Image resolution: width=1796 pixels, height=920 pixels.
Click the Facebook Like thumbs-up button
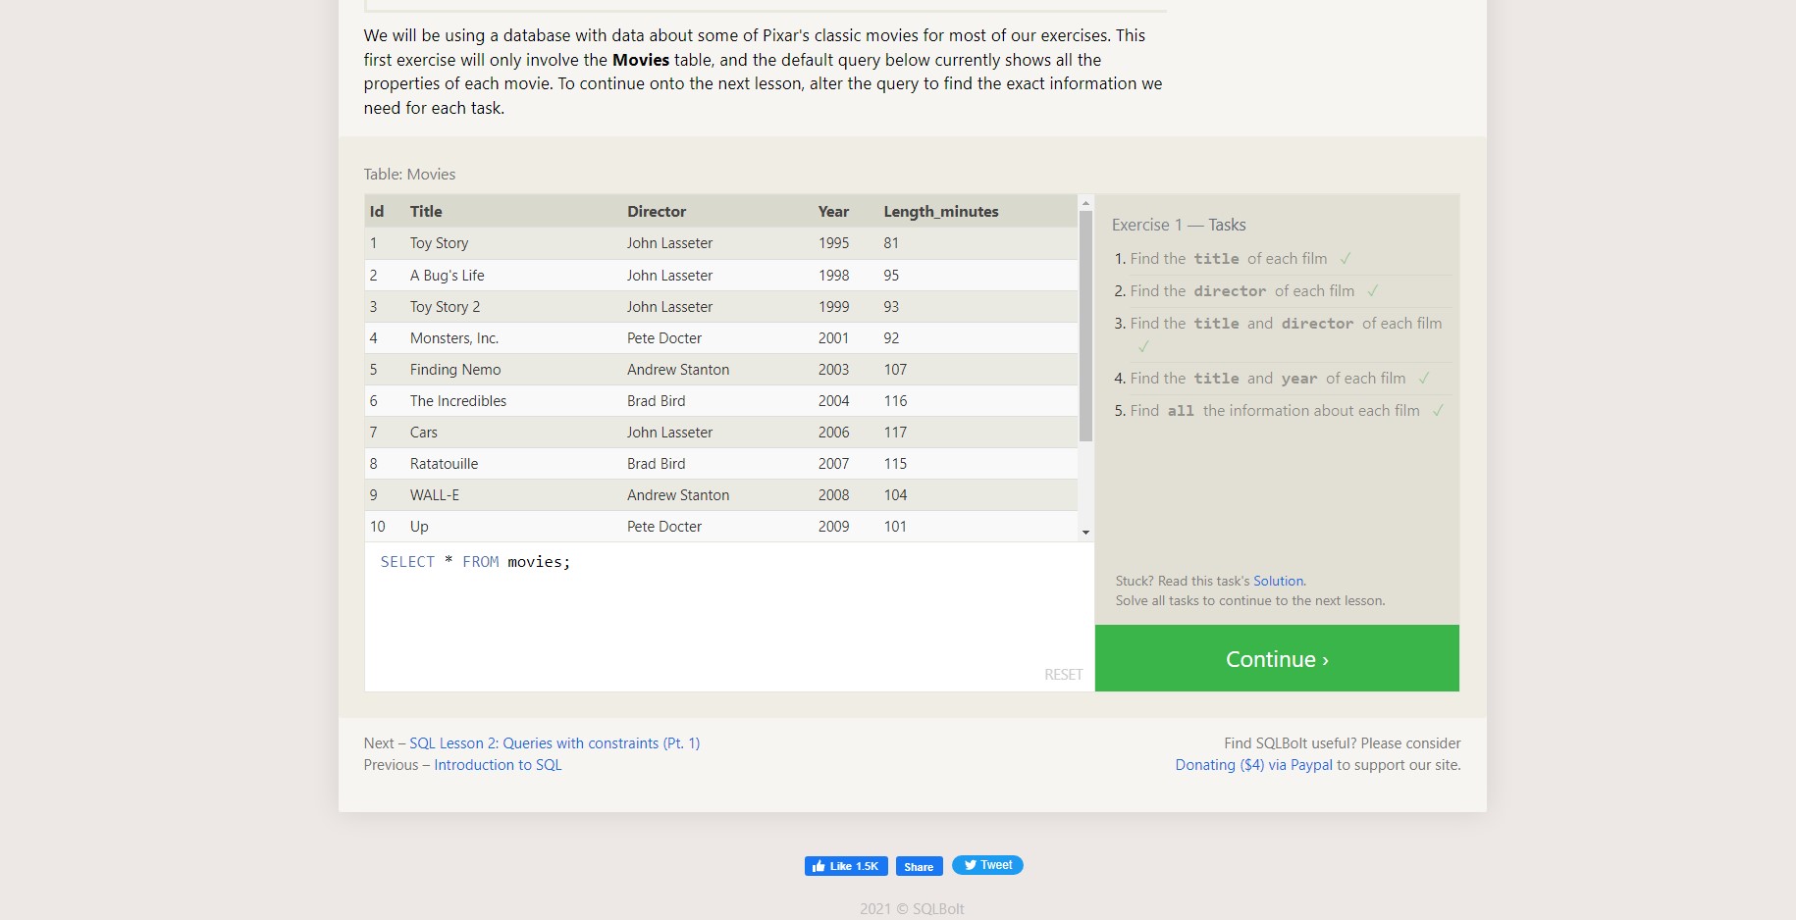[846, 866]
